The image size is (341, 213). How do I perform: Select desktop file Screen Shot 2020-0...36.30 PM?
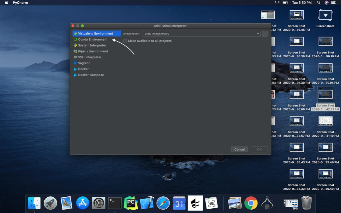(x=296, y=68)
